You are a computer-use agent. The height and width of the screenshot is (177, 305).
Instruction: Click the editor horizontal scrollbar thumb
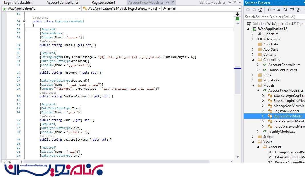(x=116, y=162)
